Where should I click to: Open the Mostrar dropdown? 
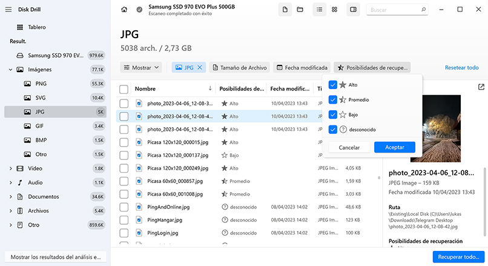141,67
